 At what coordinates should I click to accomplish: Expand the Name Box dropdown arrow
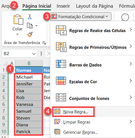[34, 54]
